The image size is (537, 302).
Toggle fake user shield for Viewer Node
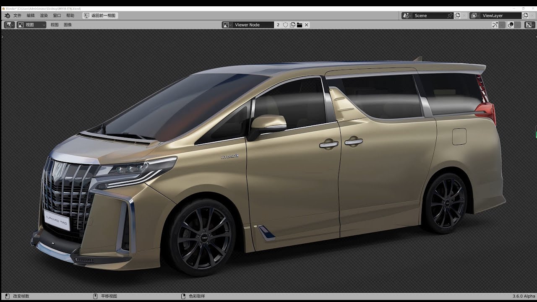286,25
